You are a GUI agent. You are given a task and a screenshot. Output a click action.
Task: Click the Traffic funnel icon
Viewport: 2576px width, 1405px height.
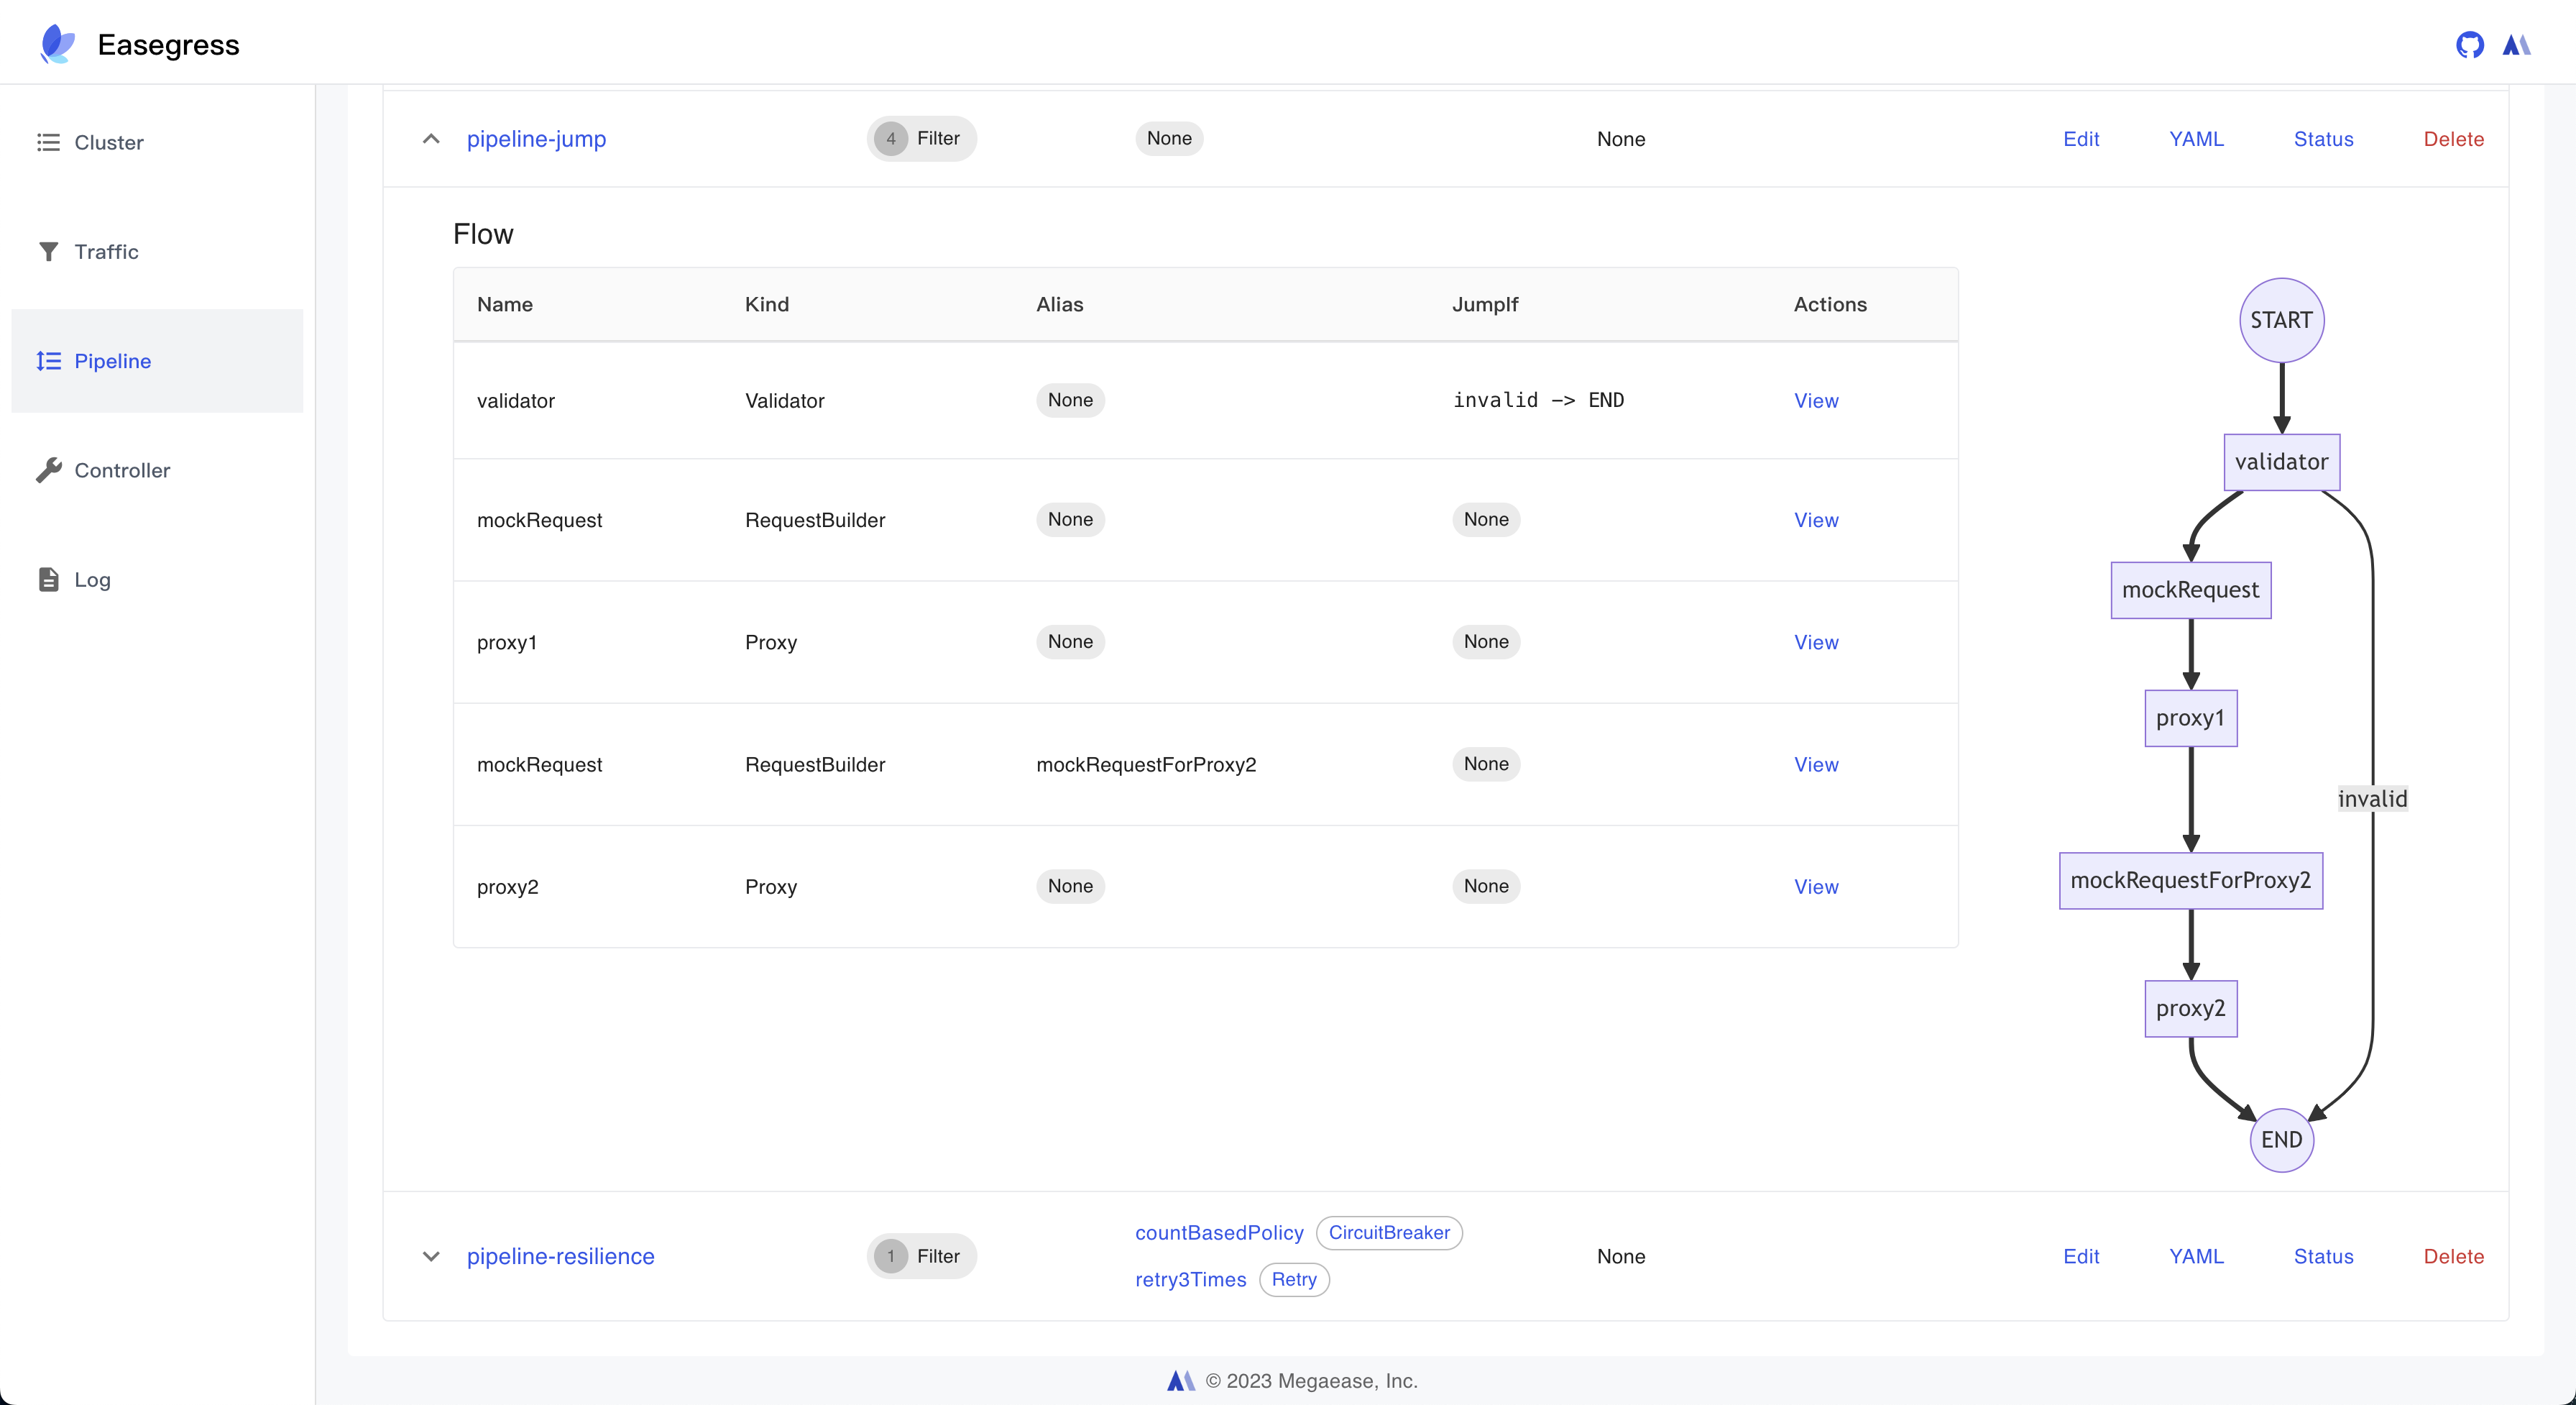click(x=48, y=251)
